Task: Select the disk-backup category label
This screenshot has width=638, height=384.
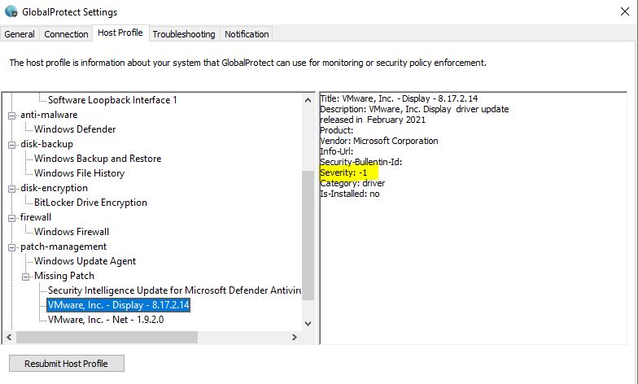Action: [x=47, y=144]
